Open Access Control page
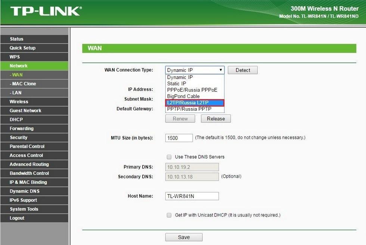 (34, 156)
